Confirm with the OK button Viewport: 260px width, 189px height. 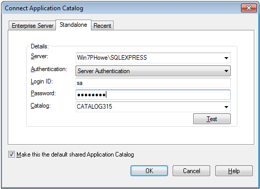[x=149, y=171]
